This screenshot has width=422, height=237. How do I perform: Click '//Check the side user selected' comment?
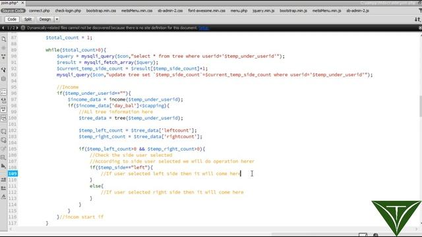click(x=131, y=155)
